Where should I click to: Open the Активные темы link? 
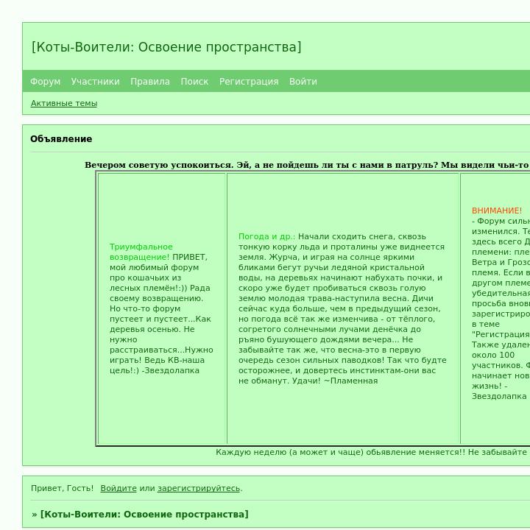click(x=64, y=104)
